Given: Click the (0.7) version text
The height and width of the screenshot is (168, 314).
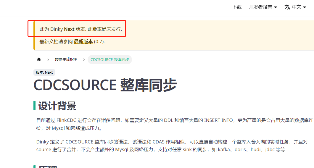Looking at the screenshot, I should (99, 42).
